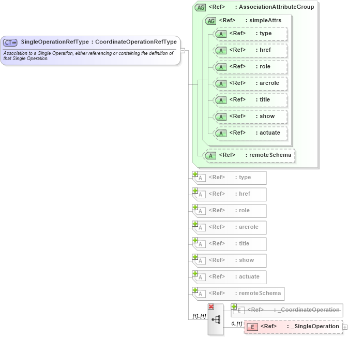Select the grayed ': href' attribute box
348x337 pixels.
tap(229, 194)
